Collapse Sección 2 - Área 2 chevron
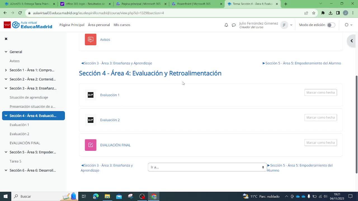The image size is (358, 201). [6, 79]
